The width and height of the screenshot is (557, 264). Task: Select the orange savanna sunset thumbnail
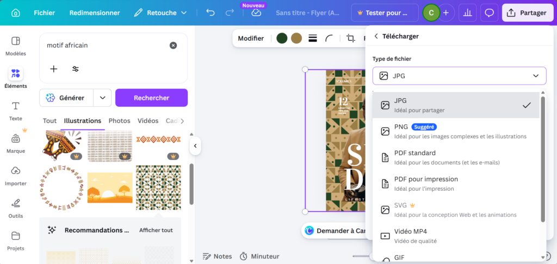coord(110,188)
